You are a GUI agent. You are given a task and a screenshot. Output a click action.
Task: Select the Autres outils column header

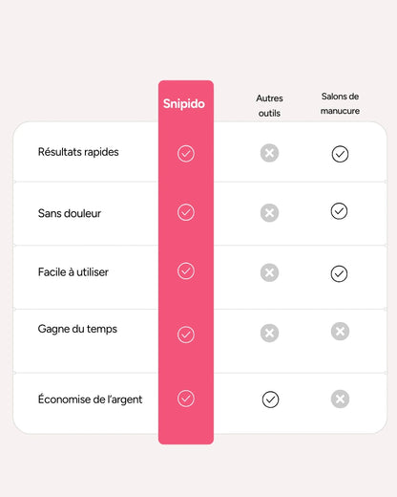[x=269, y=105]
